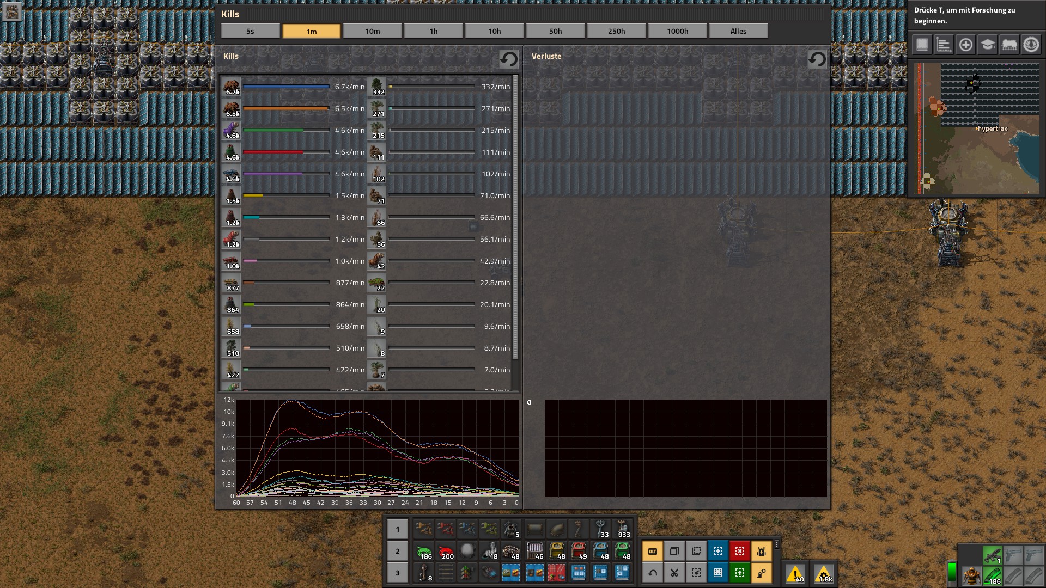Switch to quickbar row 3
Viewport: 1046px width, 588px height.
(x=397, y=573)
